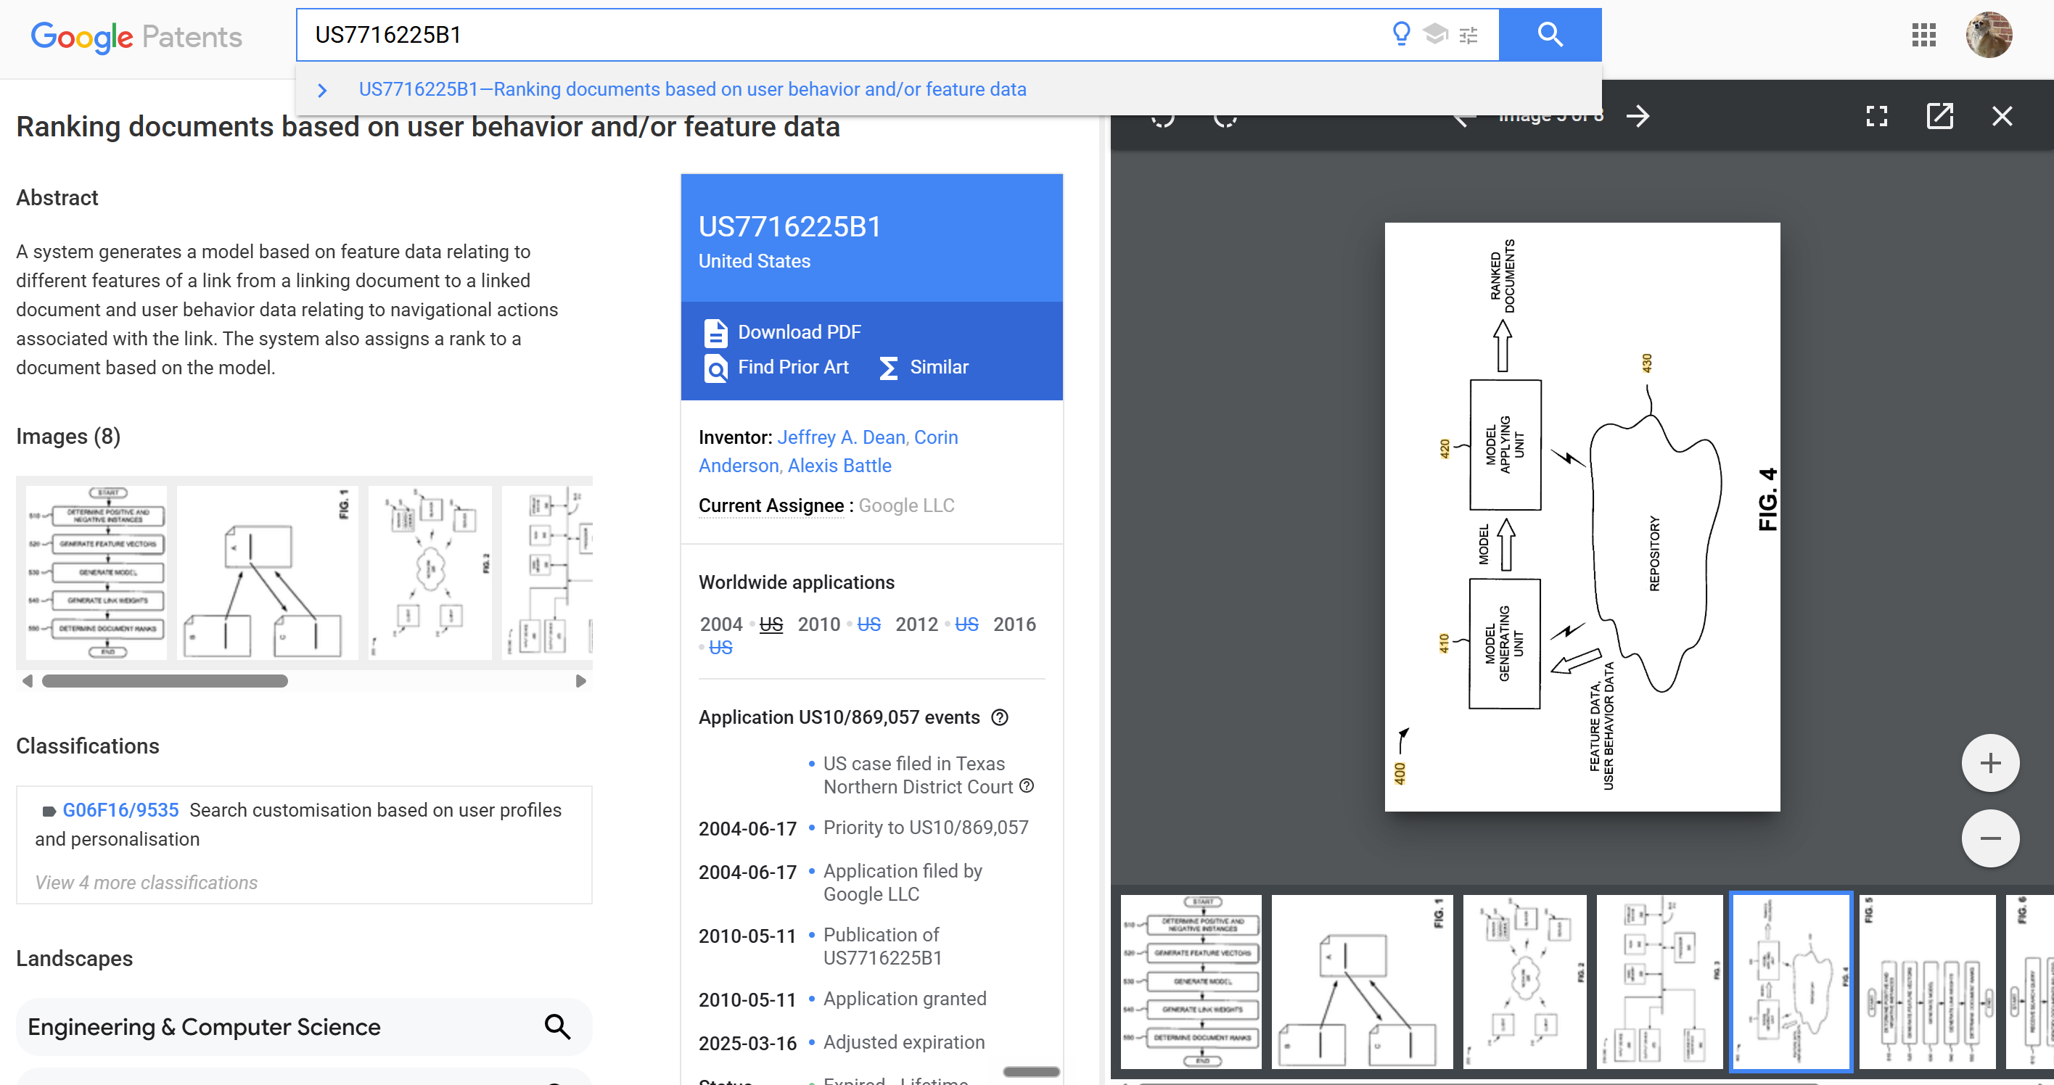
Task: Click the lightbulb icon in search bar
Action: [1401, 34]
